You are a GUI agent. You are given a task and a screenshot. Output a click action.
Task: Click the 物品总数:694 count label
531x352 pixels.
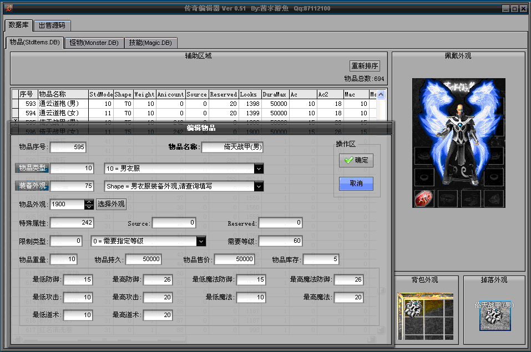(364, 79)
